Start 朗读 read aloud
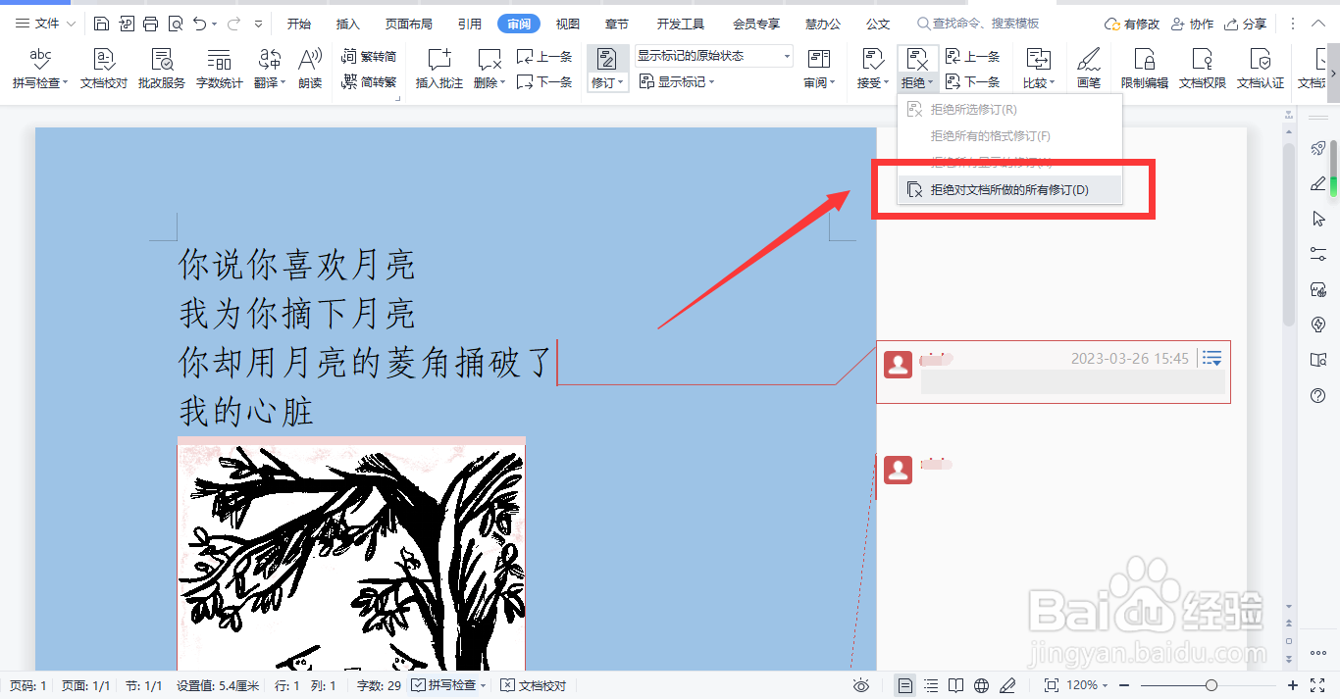The width and height of the screenshot is (1340, 699). pyautogui.click(x=310, y=70)
